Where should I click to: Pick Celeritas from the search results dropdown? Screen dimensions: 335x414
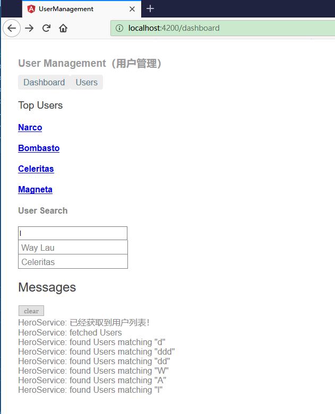[73, 262]
